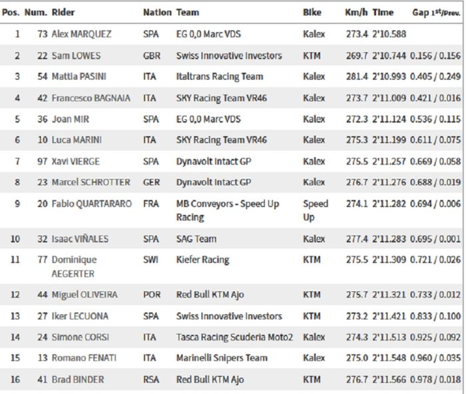Select rider Alex MARQUEZ
The height and width of the screenshot is (394, 466).
point(81,34)
